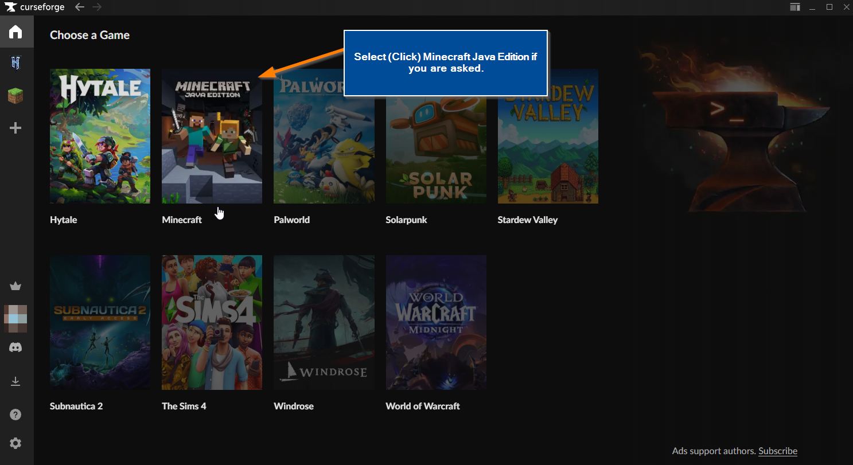853x465 pixels.
Task: Open the help question mark icon
Action: point(15,415)
